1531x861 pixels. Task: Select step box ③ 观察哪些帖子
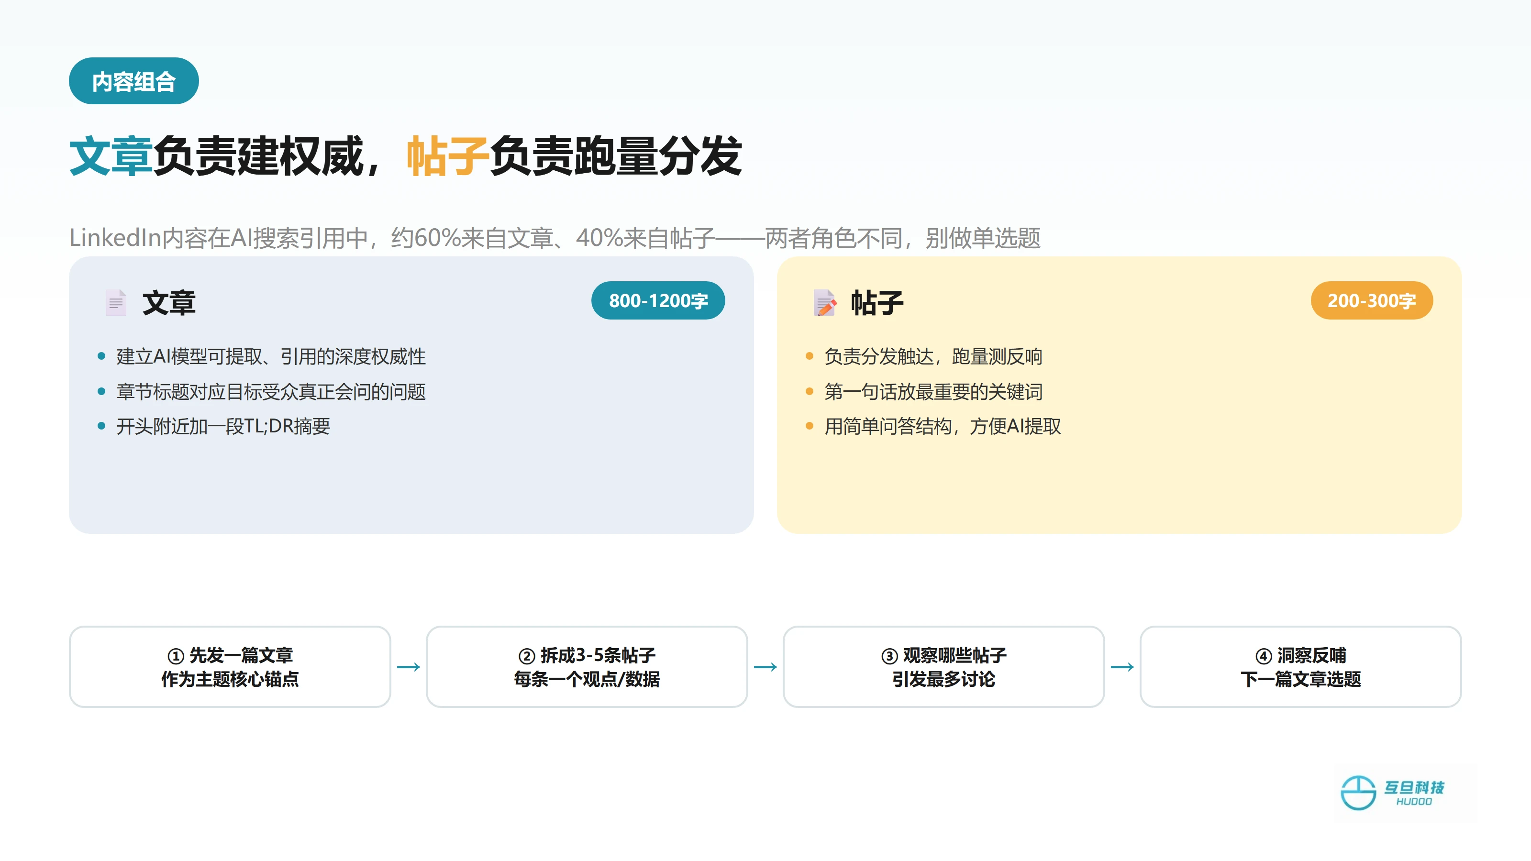(x=944, y=667)
